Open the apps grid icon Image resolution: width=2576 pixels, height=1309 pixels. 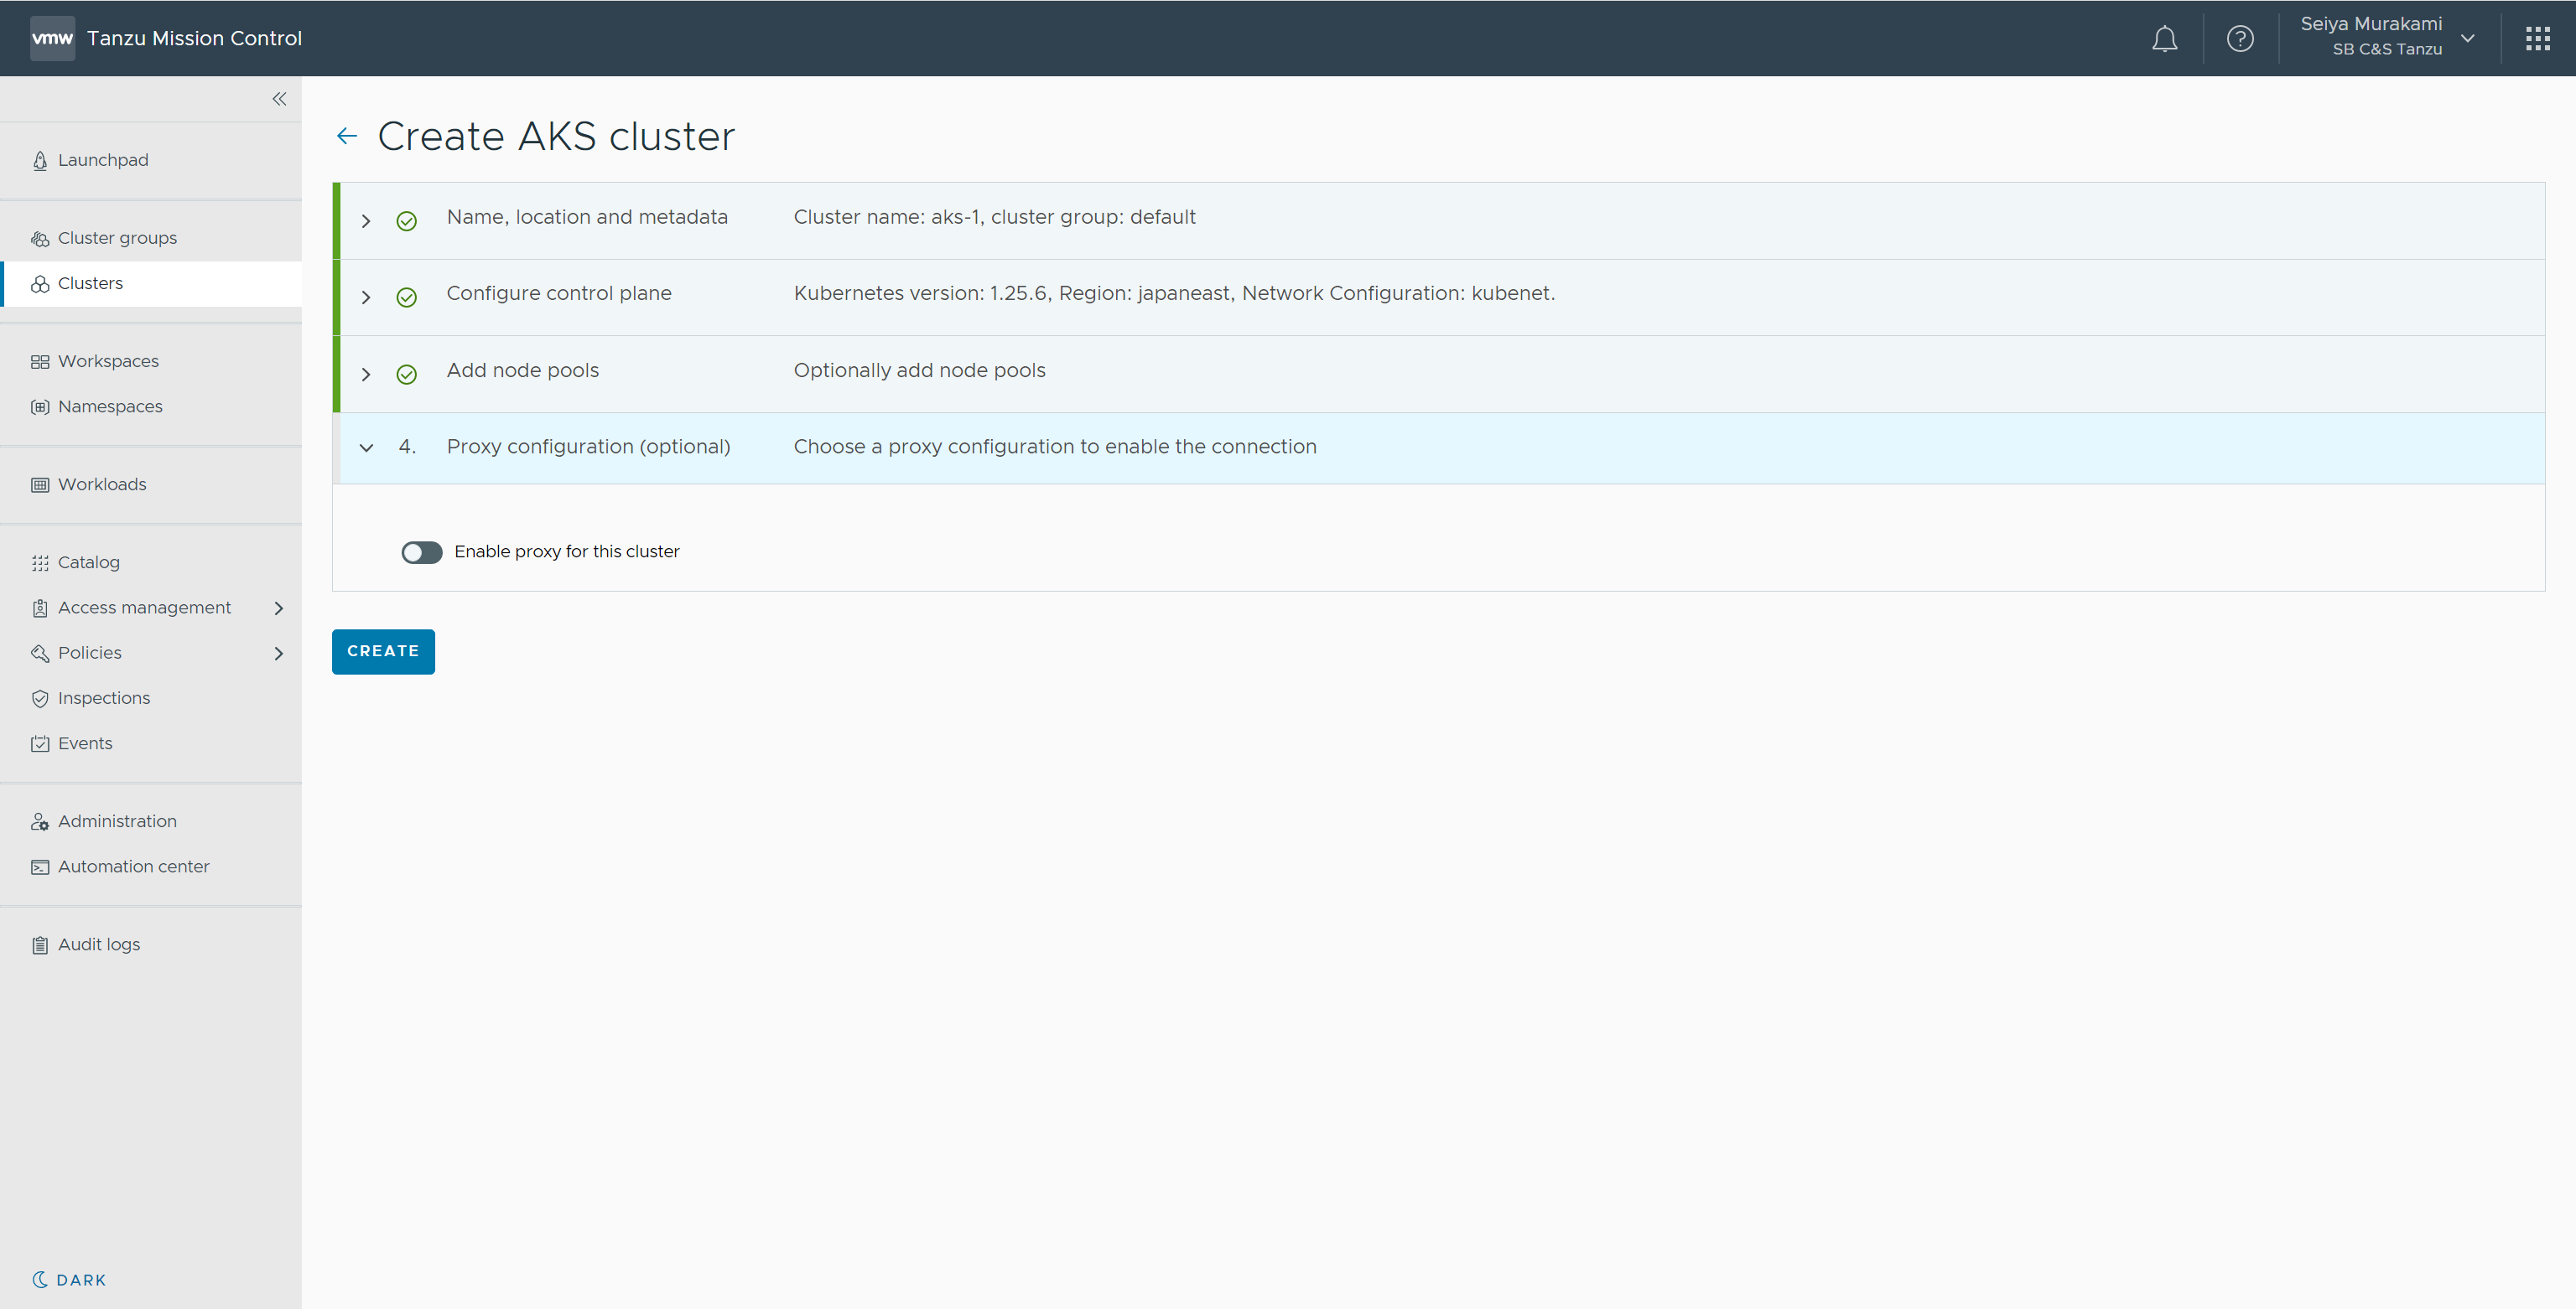(x=2537, y=39)
